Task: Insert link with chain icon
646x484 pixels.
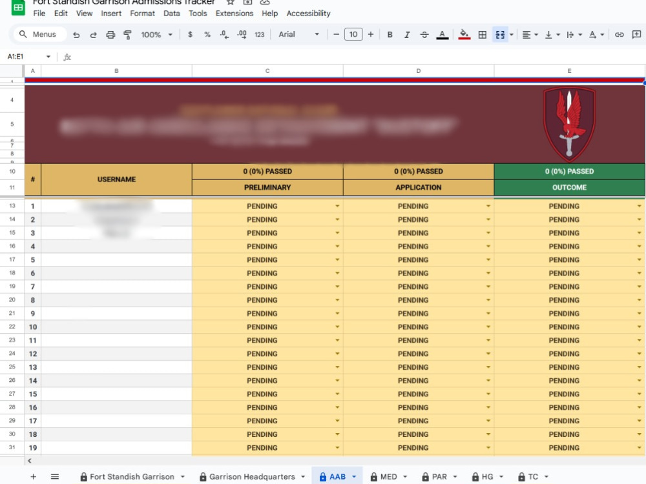Action: (x=620, y=35)
